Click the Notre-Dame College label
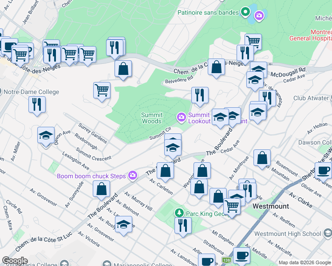This screenshot has width=332, height=266. [x=32, y=92]
